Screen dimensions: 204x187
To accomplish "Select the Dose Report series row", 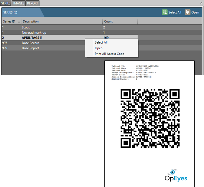I will (x=43, y=48).
